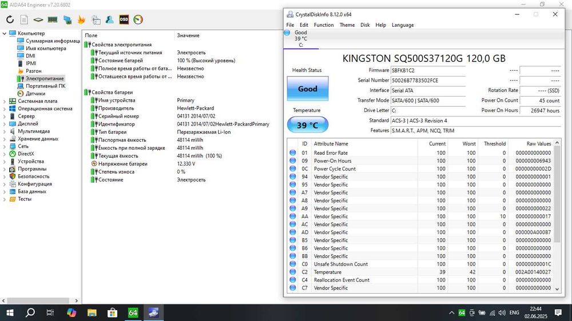
Task: Click the AIDA64 refresh toolbar icon
Action: 10,19
